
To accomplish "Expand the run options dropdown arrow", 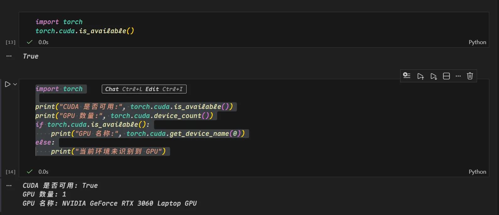I will [x=15, y=84].
